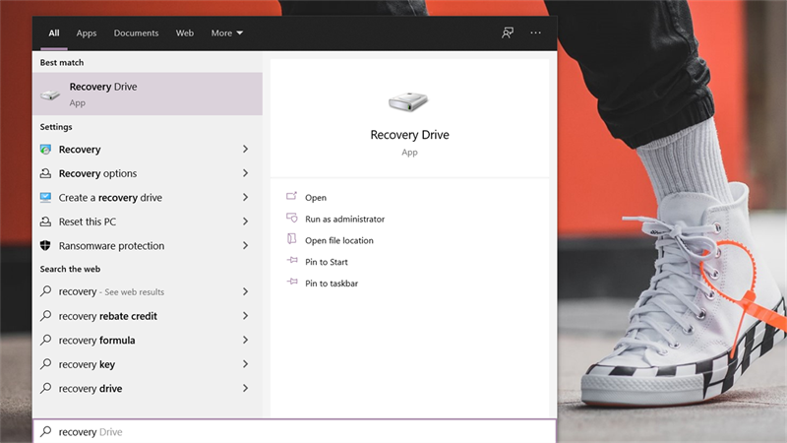Expand the 'recovery key' chevron
The width and height of the screenshot is (787, 443).
pyautogui.click(x=245, y=364)
